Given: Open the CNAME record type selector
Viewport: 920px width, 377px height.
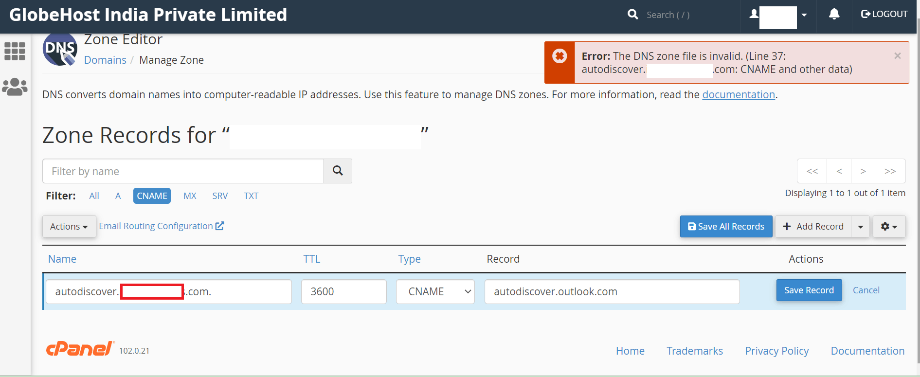Looking at the screenshot, I should pyautogui.click(x=435, y=292).
